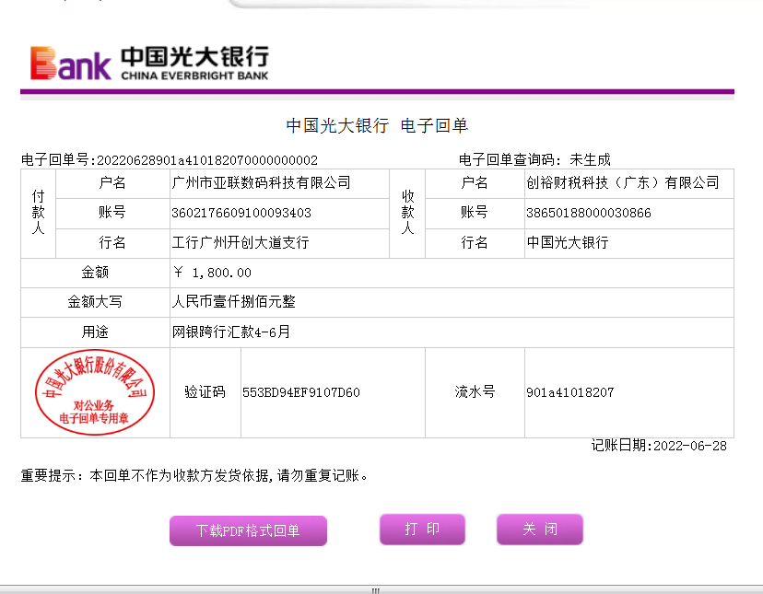Close the receipt with 关闭 button
This screenshot has width=763, height=594.
coord(540,529)
